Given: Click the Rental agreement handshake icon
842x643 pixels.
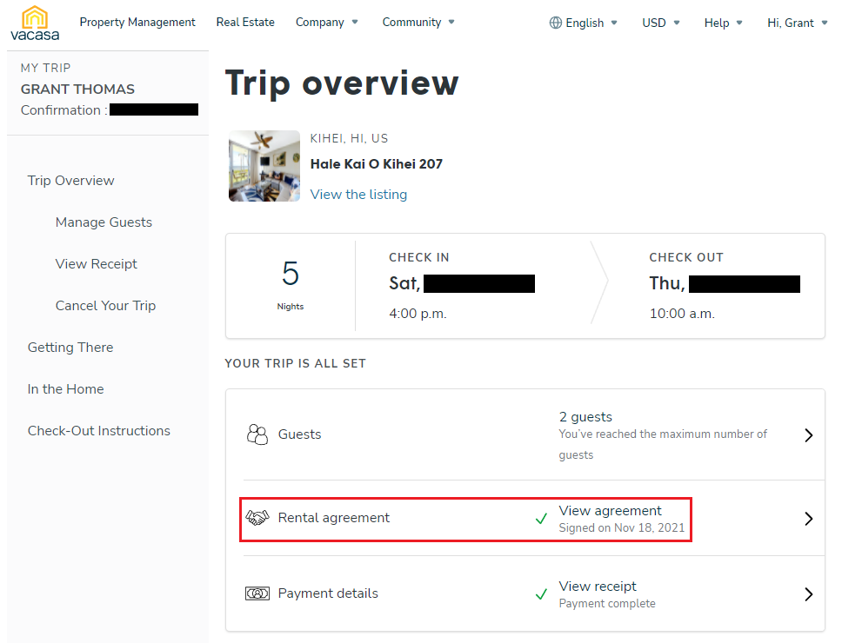Looking at the screenshot, I should click(x=257, y=518).
